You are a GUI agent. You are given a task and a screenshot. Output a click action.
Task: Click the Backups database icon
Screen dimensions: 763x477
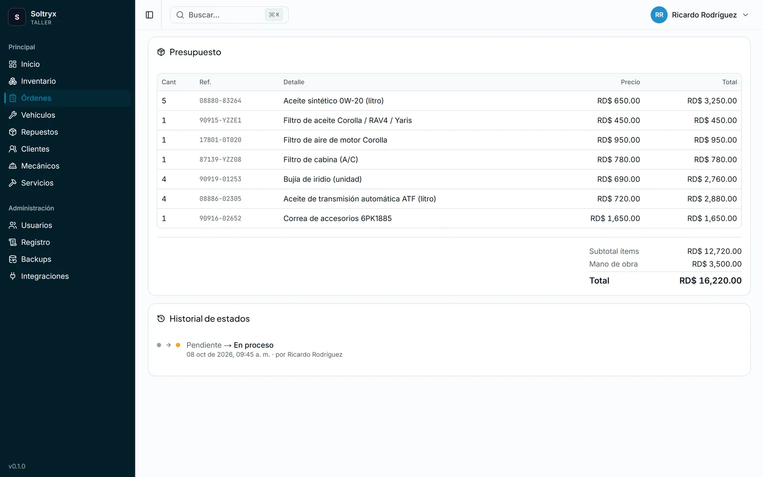point(13,259)
